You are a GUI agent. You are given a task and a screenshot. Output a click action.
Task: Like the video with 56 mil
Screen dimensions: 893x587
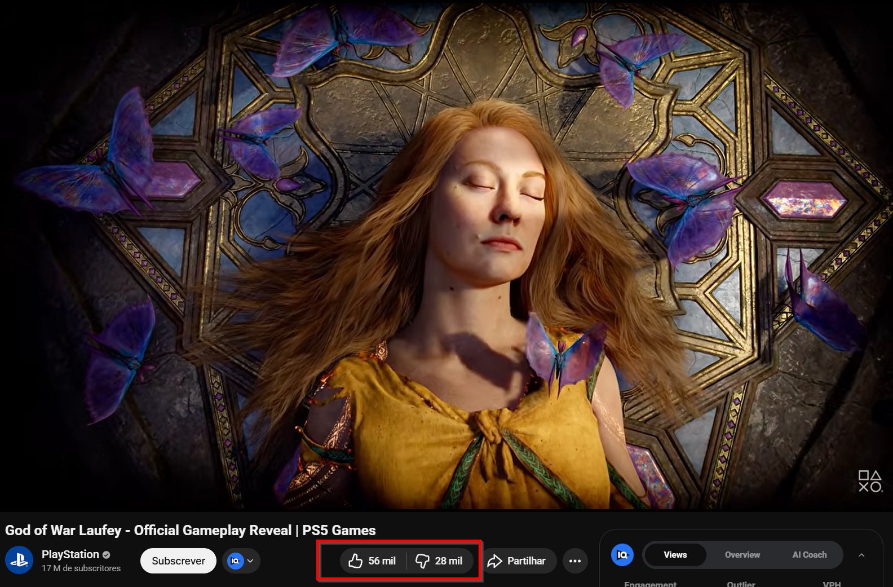[373, 561]
